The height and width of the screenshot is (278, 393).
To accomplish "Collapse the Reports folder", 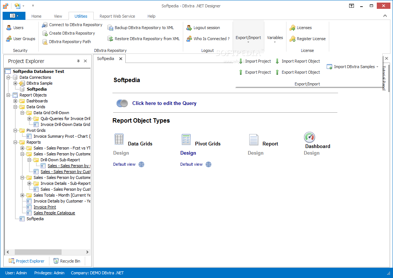I will click(x=15, y=142).
